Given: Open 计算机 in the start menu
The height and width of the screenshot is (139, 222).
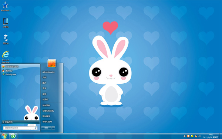Looking at the screenshot, I should (x=45, y=100).
